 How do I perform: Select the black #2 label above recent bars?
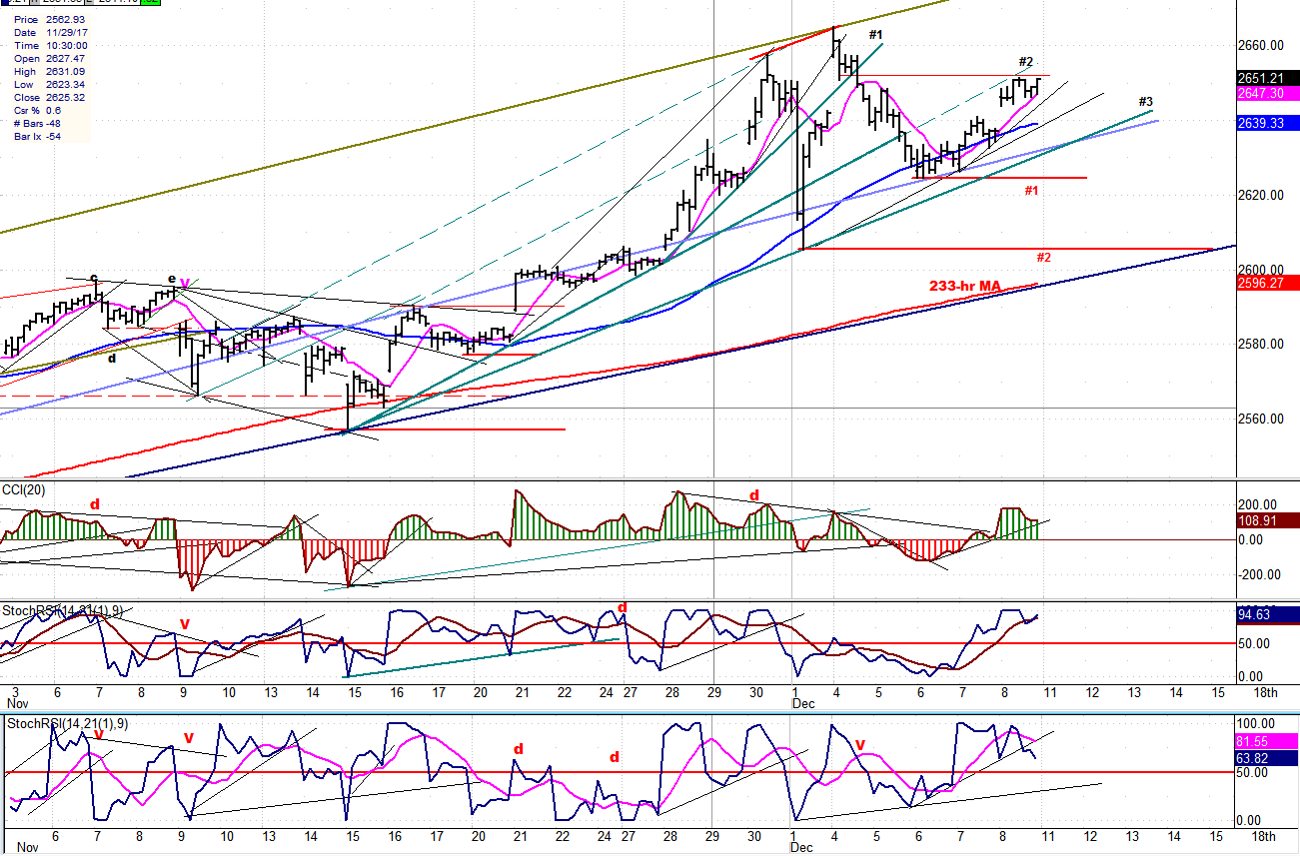1026,62
